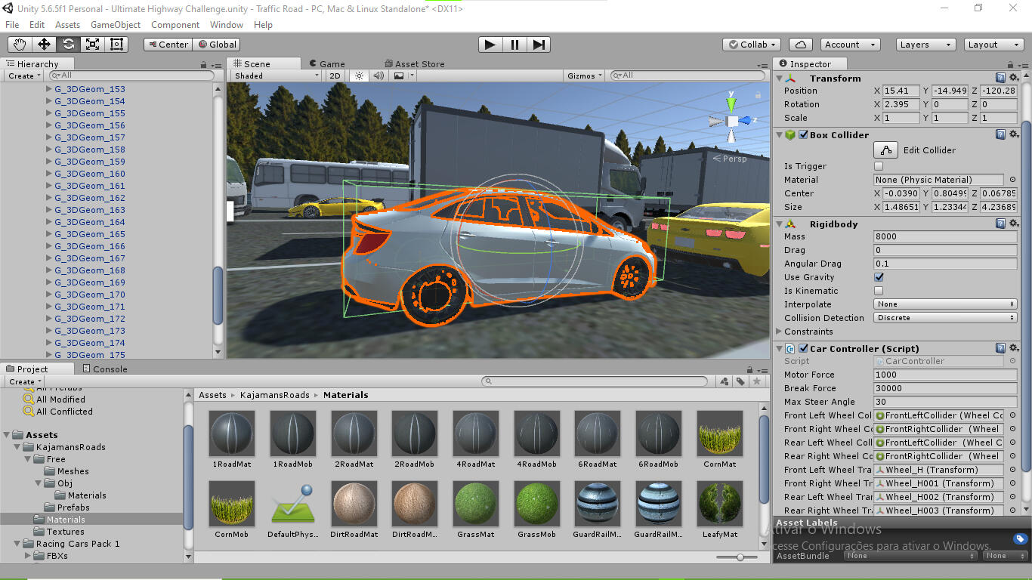1032x580 pixels.
Task: Enable the Is Trigger checkbox
Action: pyautogui.click(x=879, y=165)
